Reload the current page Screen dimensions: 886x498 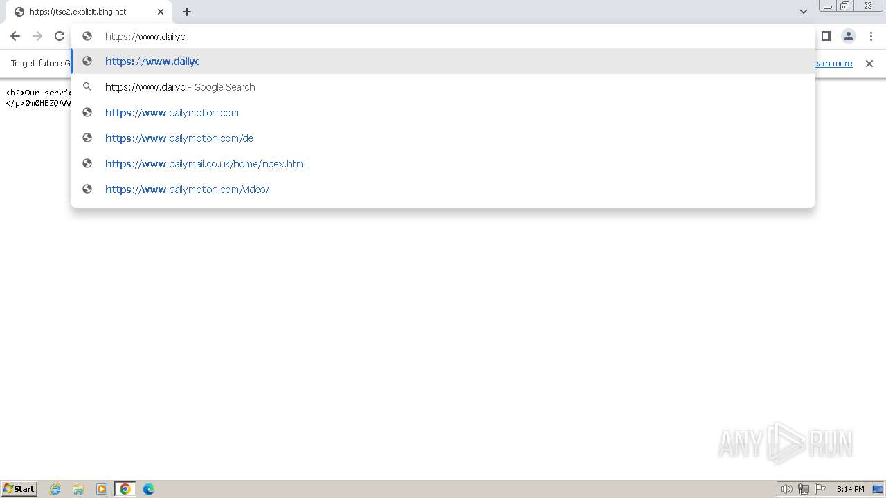(x=60, y=36)
